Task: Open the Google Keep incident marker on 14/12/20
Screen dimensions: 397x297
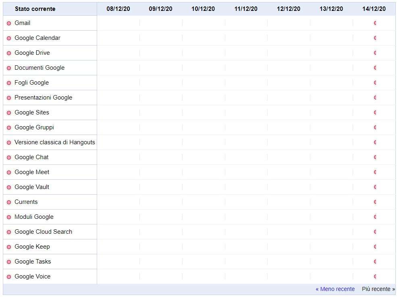Action: [x=375, y=247]
